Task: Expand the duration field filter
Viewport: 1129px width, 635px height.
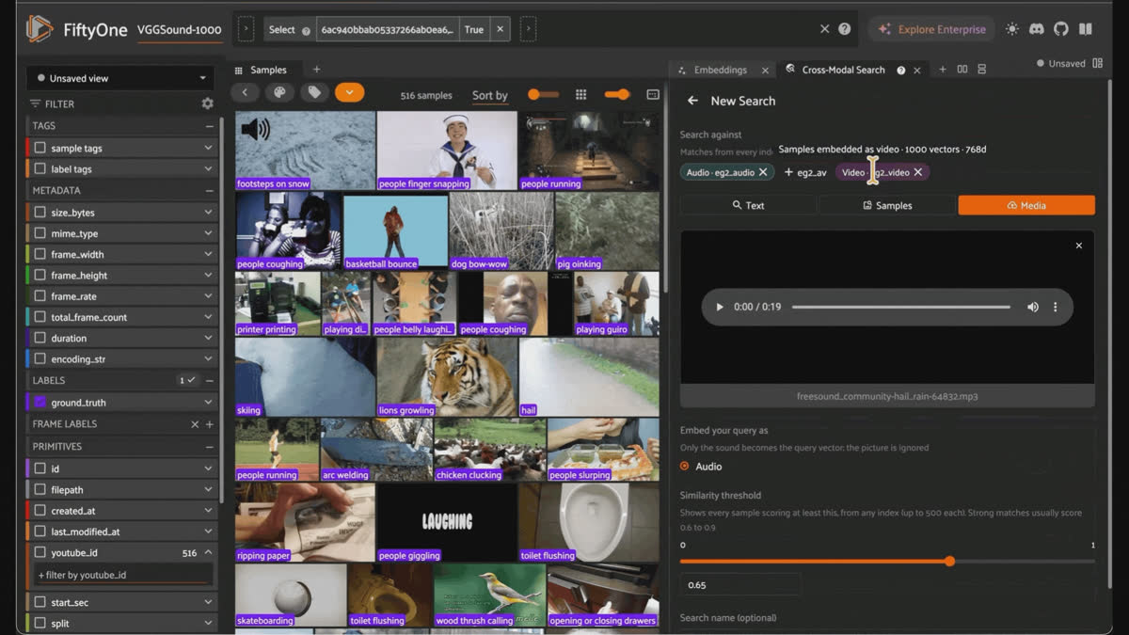Action: (208, 338)
